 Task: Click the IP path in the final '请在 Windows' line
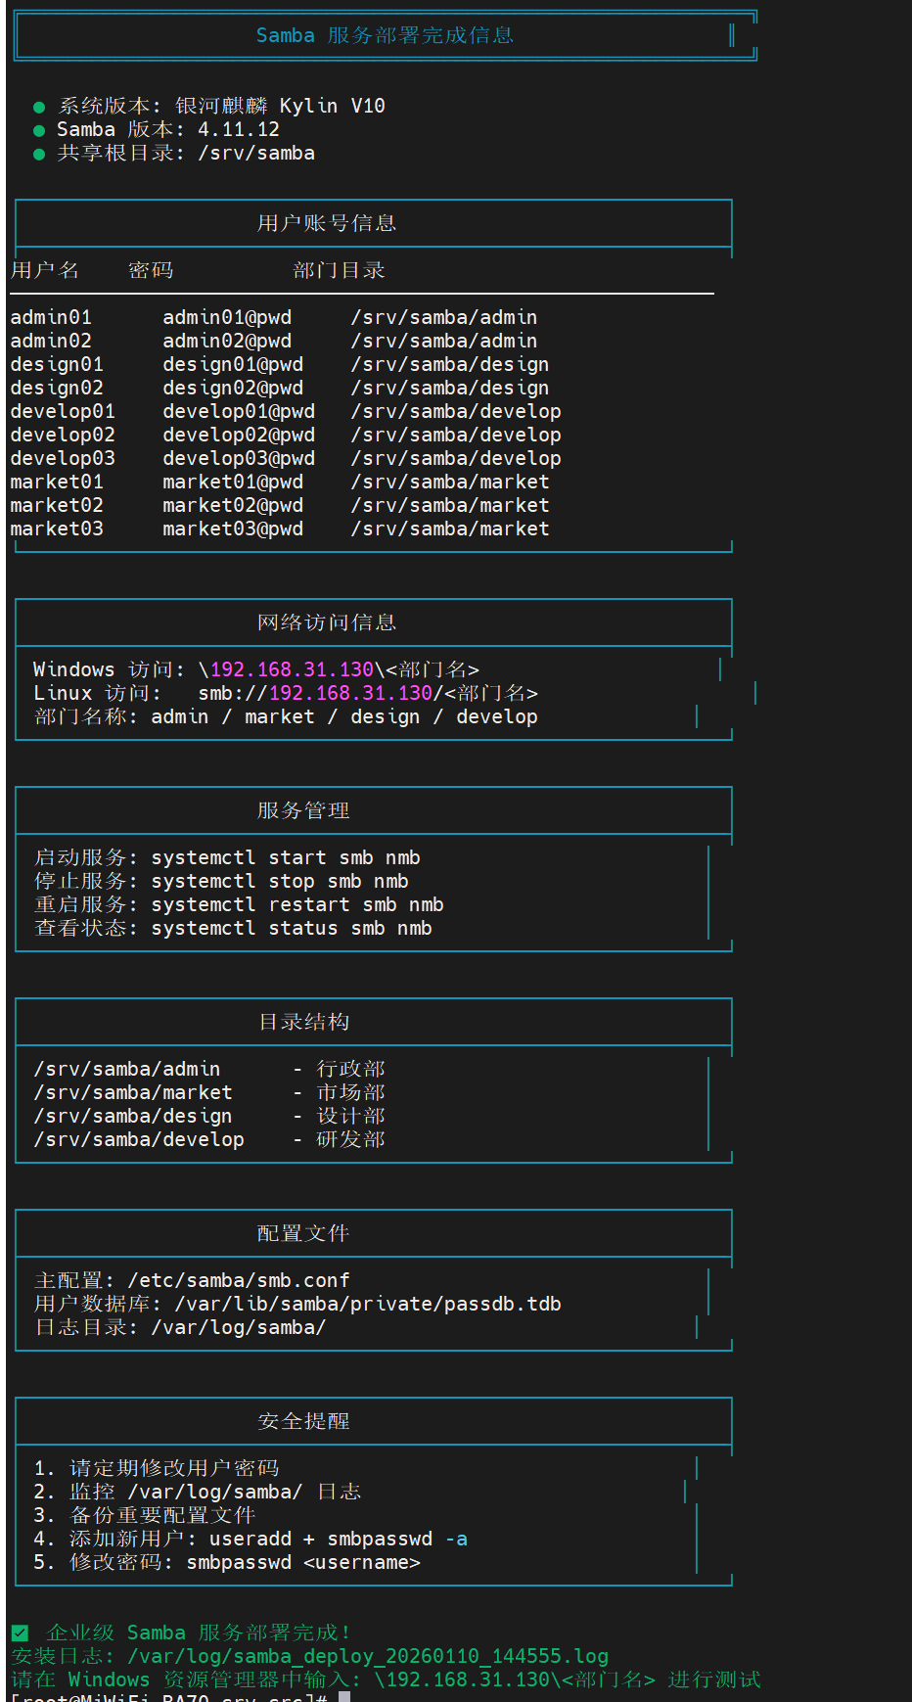[515, 1679]
